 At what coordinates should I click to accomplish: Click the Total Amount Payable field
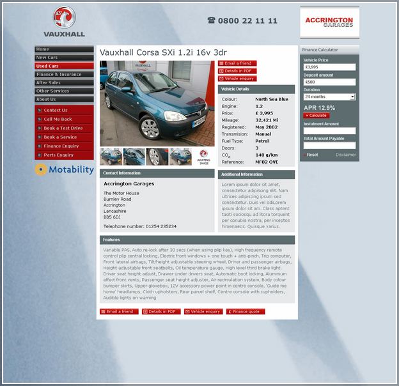point(329,146)
